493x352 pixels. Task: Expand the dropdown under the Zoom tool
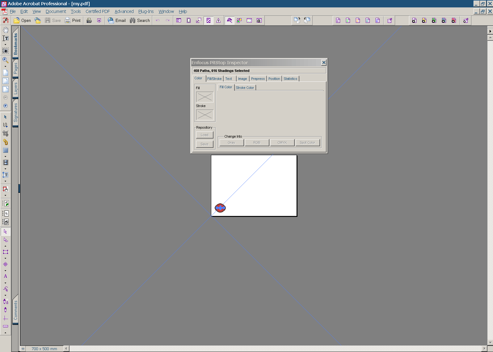(6, 66)
